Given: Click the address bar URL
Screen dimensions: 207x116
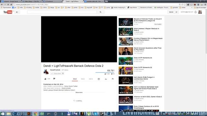Looking at the screenshot, I should click(32, 5).
